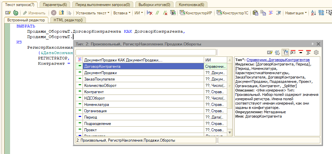Click the paste clipboard icon in toolbar
Screen dimensions: 332x154
(x=255, y=13)
